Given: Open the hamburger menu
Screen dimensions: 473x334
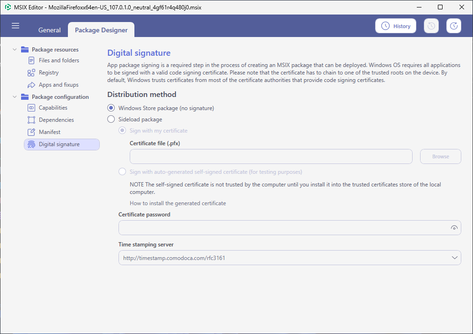Looking at the screenshot, I should click(15, 26).
